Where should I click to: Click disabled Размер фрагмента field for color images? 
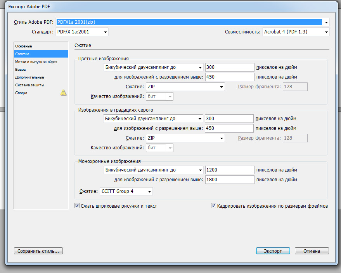point(295,87)
